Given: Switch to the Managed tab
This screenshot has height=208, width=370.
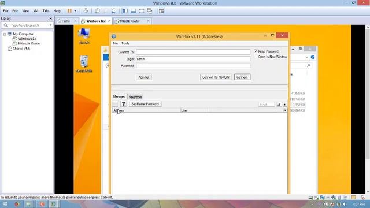Looking at the screenshot, I should 119,96.
